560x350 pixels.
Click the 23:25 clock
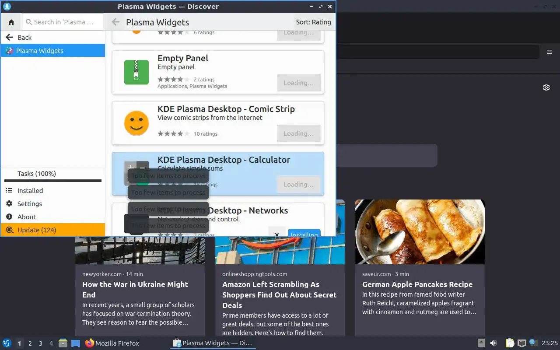(x=550, y=343)
